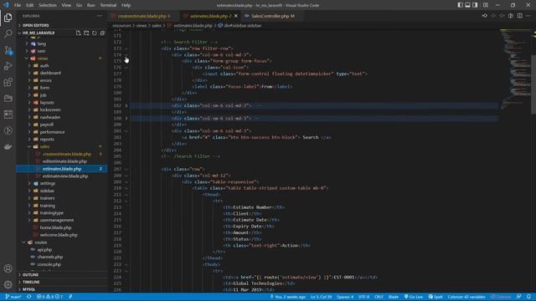Click the New File icon in explorer header
The width and height of the screenshot is (536, 301).
78,33
